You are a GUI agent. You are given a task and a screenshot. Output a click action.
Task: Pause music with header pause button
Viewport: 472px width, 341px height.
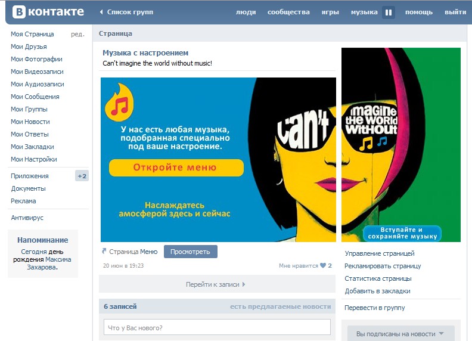[389, 13]
